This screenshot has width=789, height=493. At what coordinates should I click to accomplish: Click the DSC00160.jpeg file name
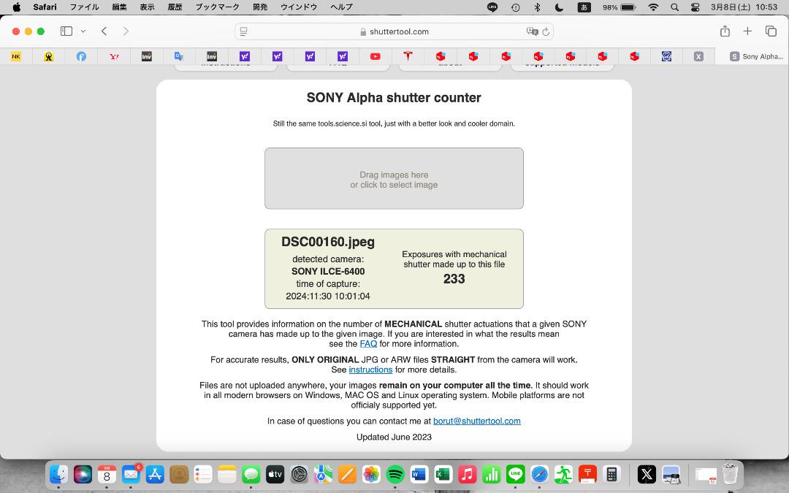pos(328,242)
